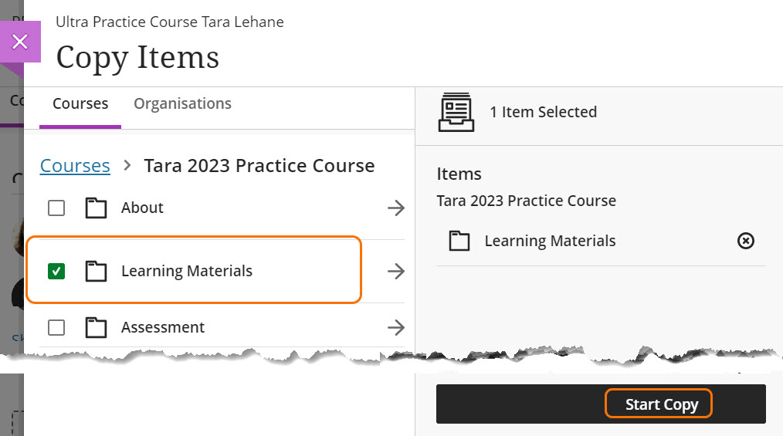Uncheck the Learning Materials checkbox
Viewport: 783px width, 436px height.
pyautogui.click(x=56, y=271)
